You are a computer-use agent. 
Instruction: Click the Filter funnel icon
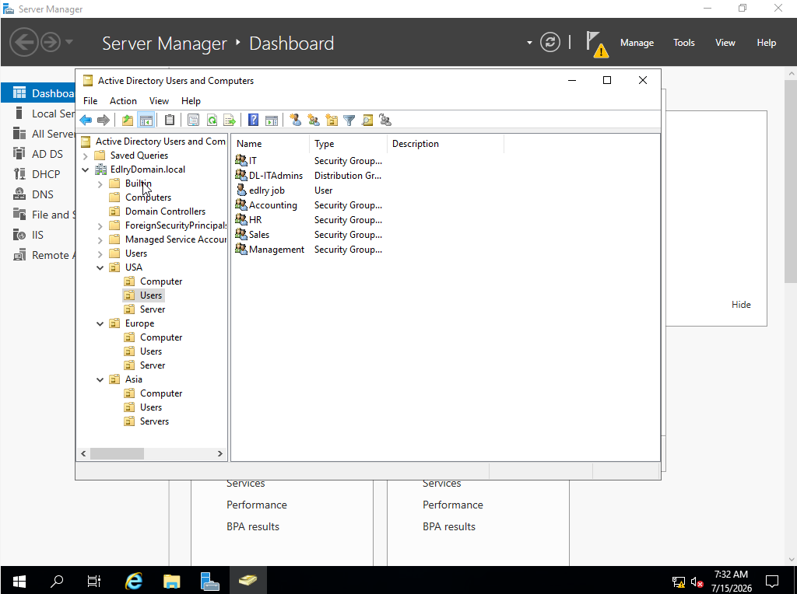349,121
